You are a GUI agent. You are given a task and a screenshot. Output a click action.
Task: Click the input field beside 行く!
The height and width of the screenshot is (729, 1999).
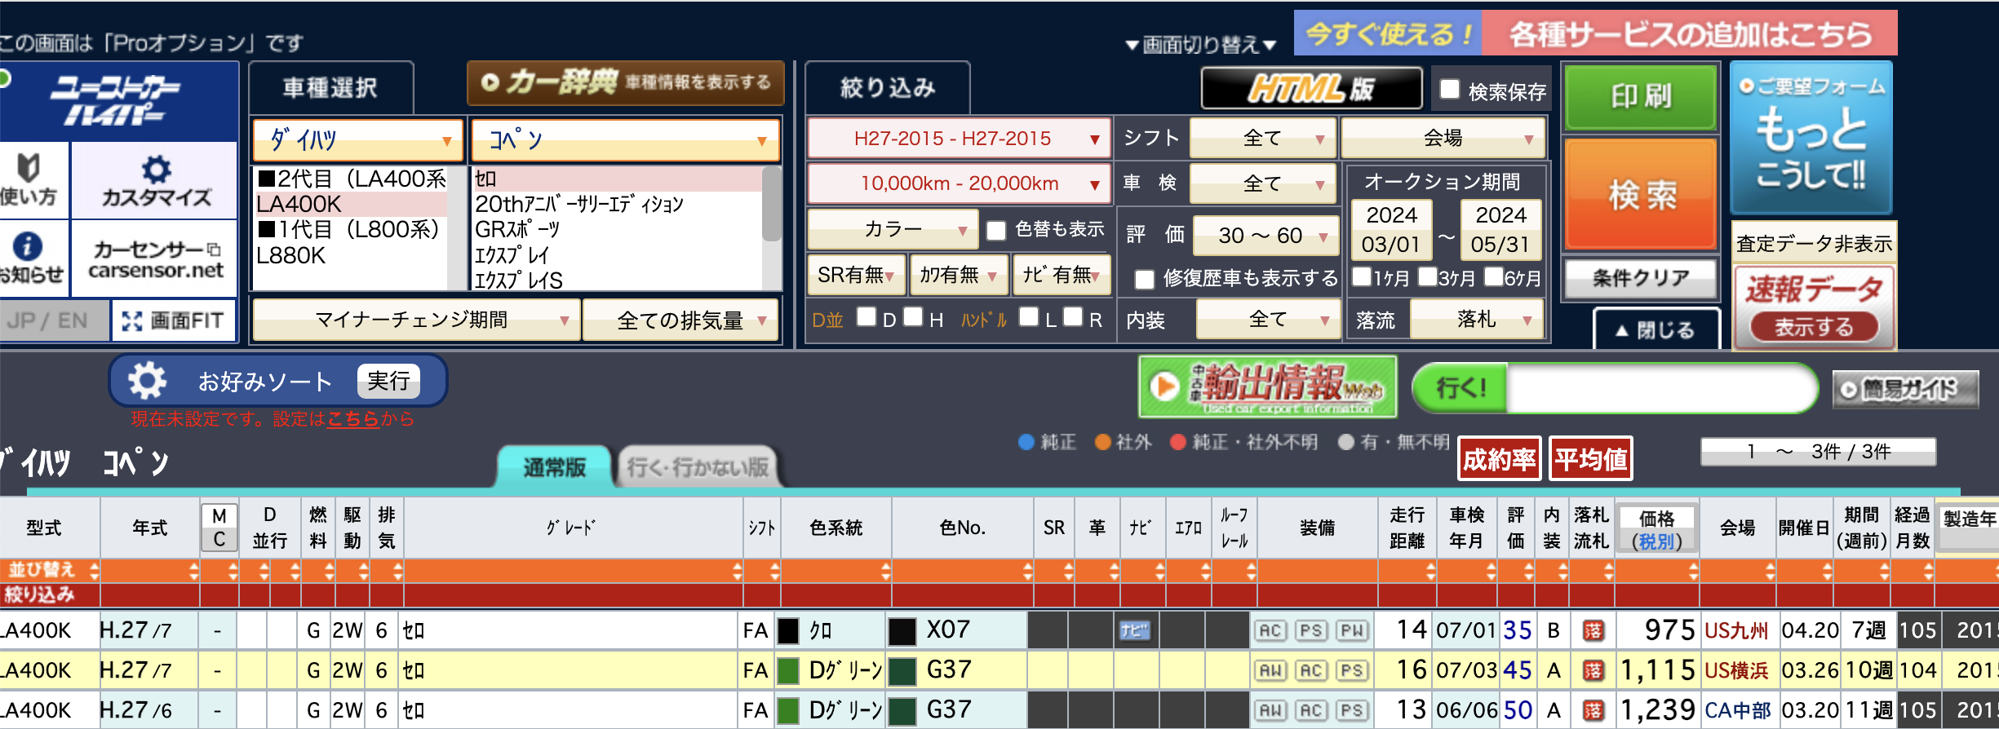pyautogui.click(x=1660, y=388)
